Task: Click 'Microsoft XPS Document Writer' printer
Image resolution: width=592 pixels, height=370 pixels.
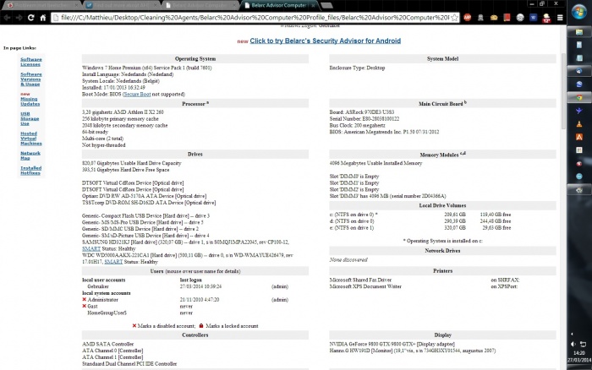Action: (x=365, y=286)
